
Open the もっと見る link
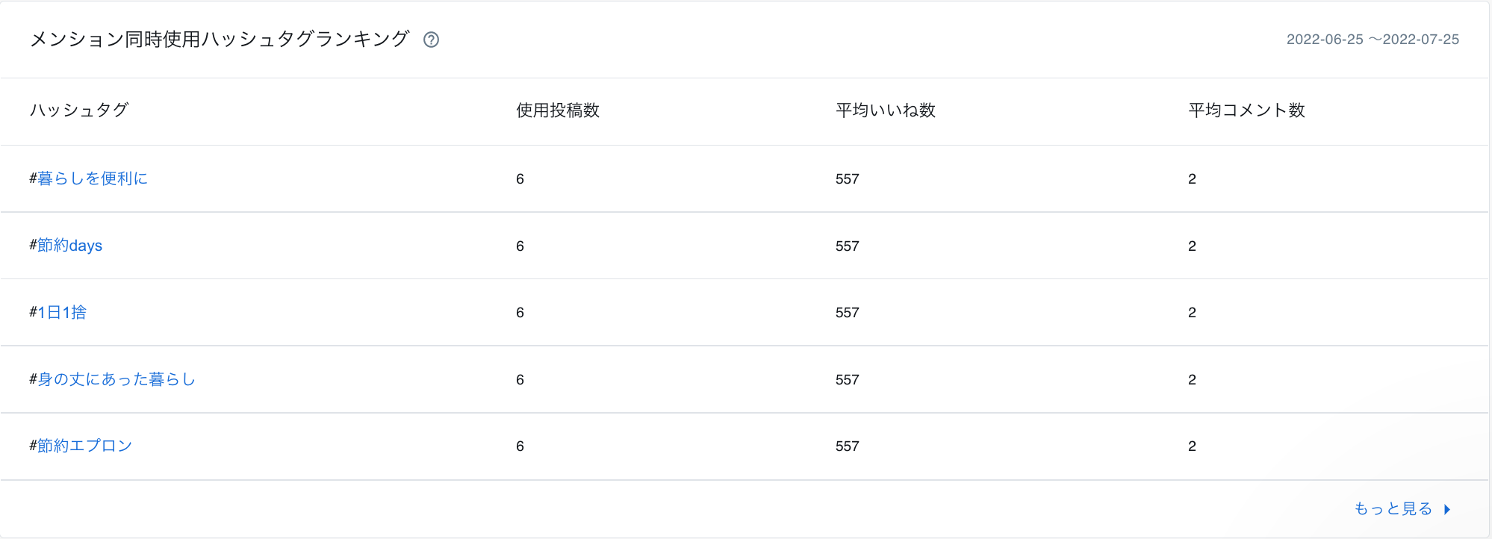pyautogui.click(x=1393, y=509)
